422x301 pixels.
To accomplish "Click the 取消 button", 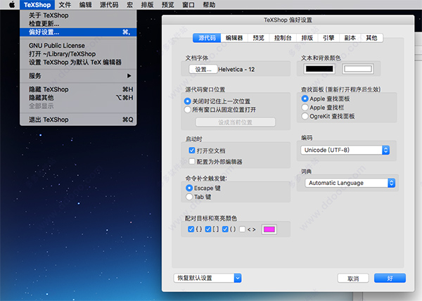I will pyautogui.click(x=353, y=278).
